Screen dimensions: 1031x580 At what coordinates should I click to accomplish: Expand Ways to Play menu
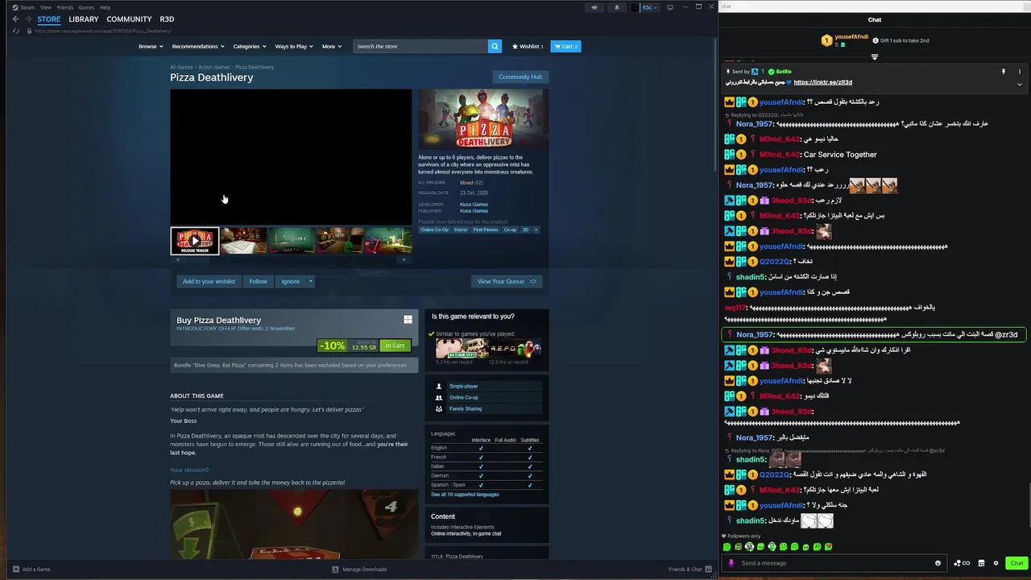coord(293,46)
